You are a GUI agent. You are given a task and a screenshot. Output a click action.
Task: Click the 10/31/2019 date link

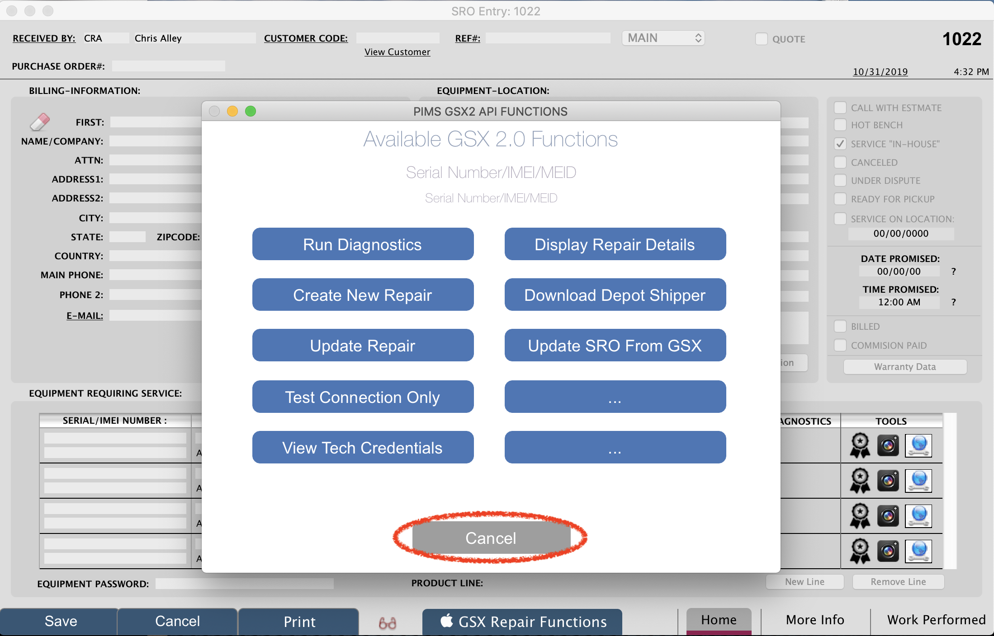pos(880,71)
